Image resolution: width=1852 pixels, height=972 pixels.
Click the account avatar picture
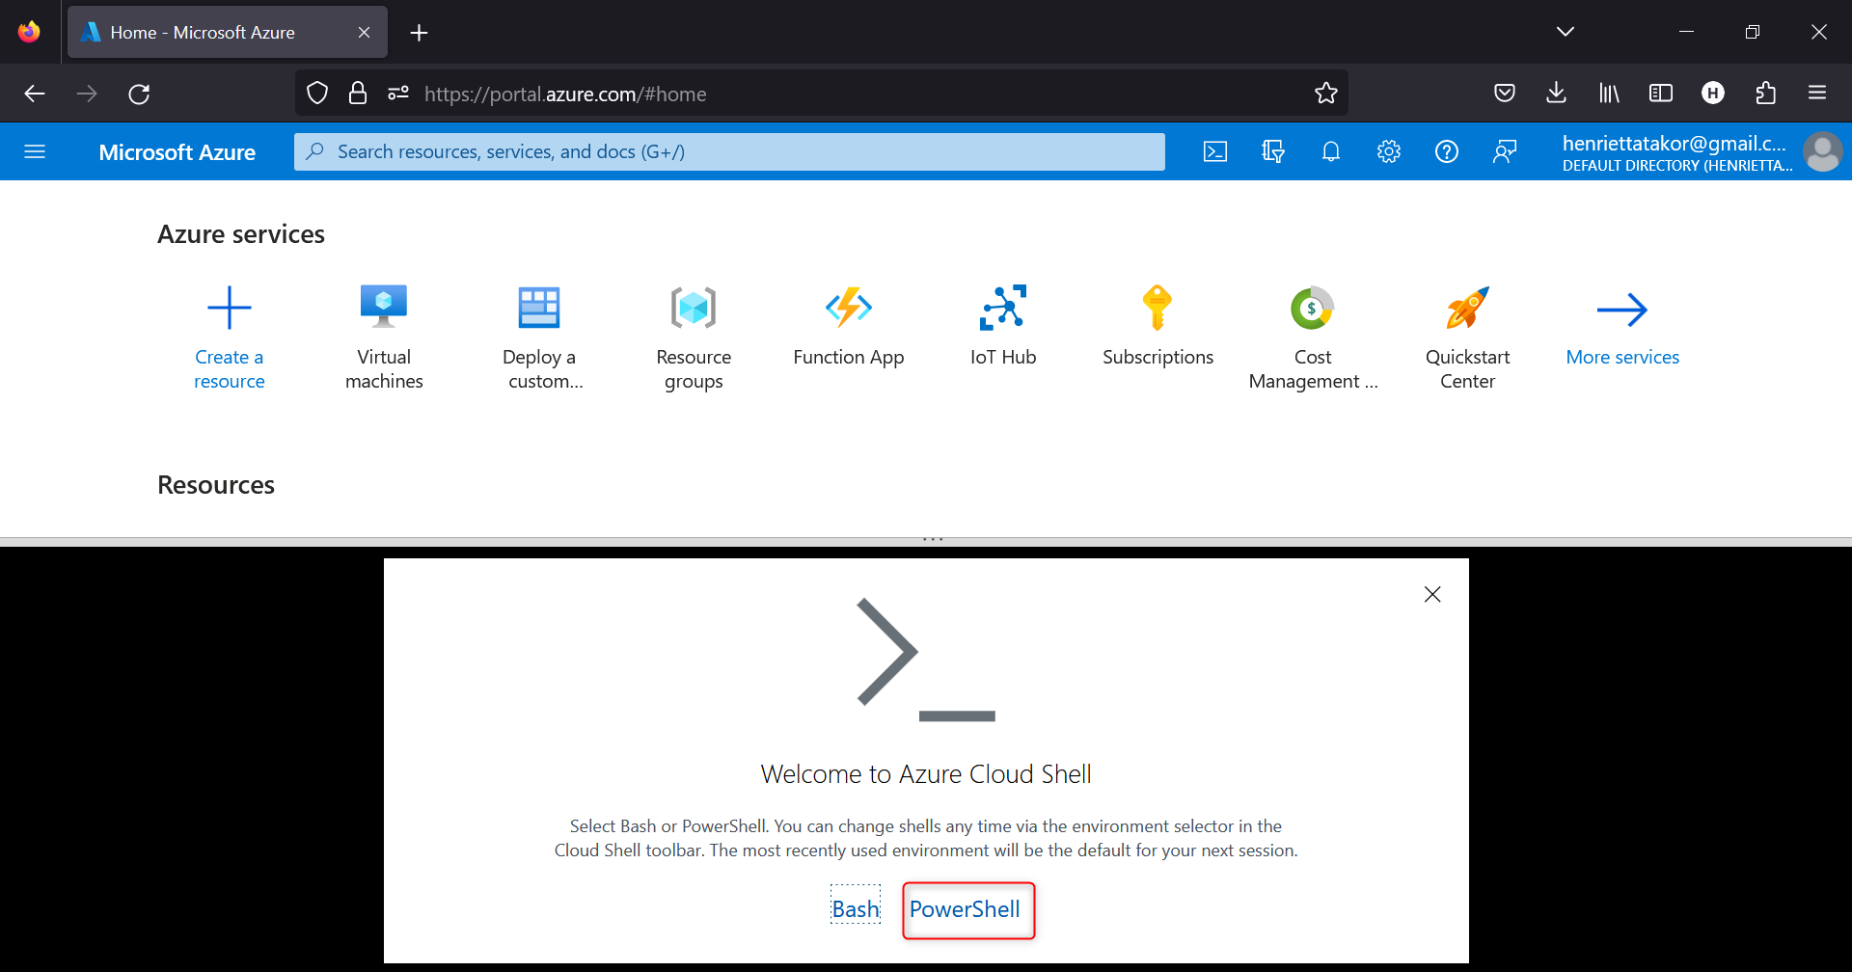pos(1823,151)
